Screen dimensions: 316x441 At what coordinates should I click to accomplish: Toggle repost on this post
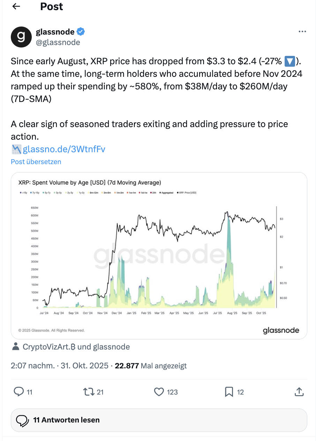pyautogui.click(x=89, y=392)
